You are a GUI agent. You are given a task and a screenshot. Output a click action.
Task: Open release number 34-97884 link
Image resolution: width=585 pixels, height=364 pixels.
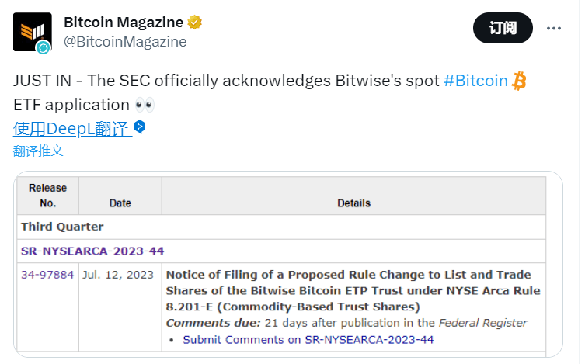[47, 275]
